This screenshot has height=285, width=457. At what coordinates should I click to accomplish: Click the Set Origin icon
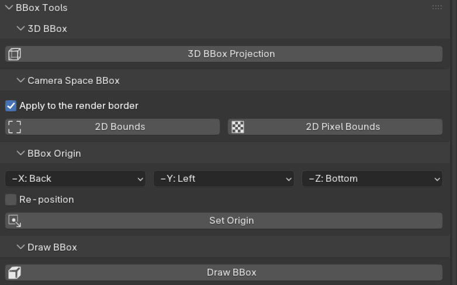coord(15,221)
